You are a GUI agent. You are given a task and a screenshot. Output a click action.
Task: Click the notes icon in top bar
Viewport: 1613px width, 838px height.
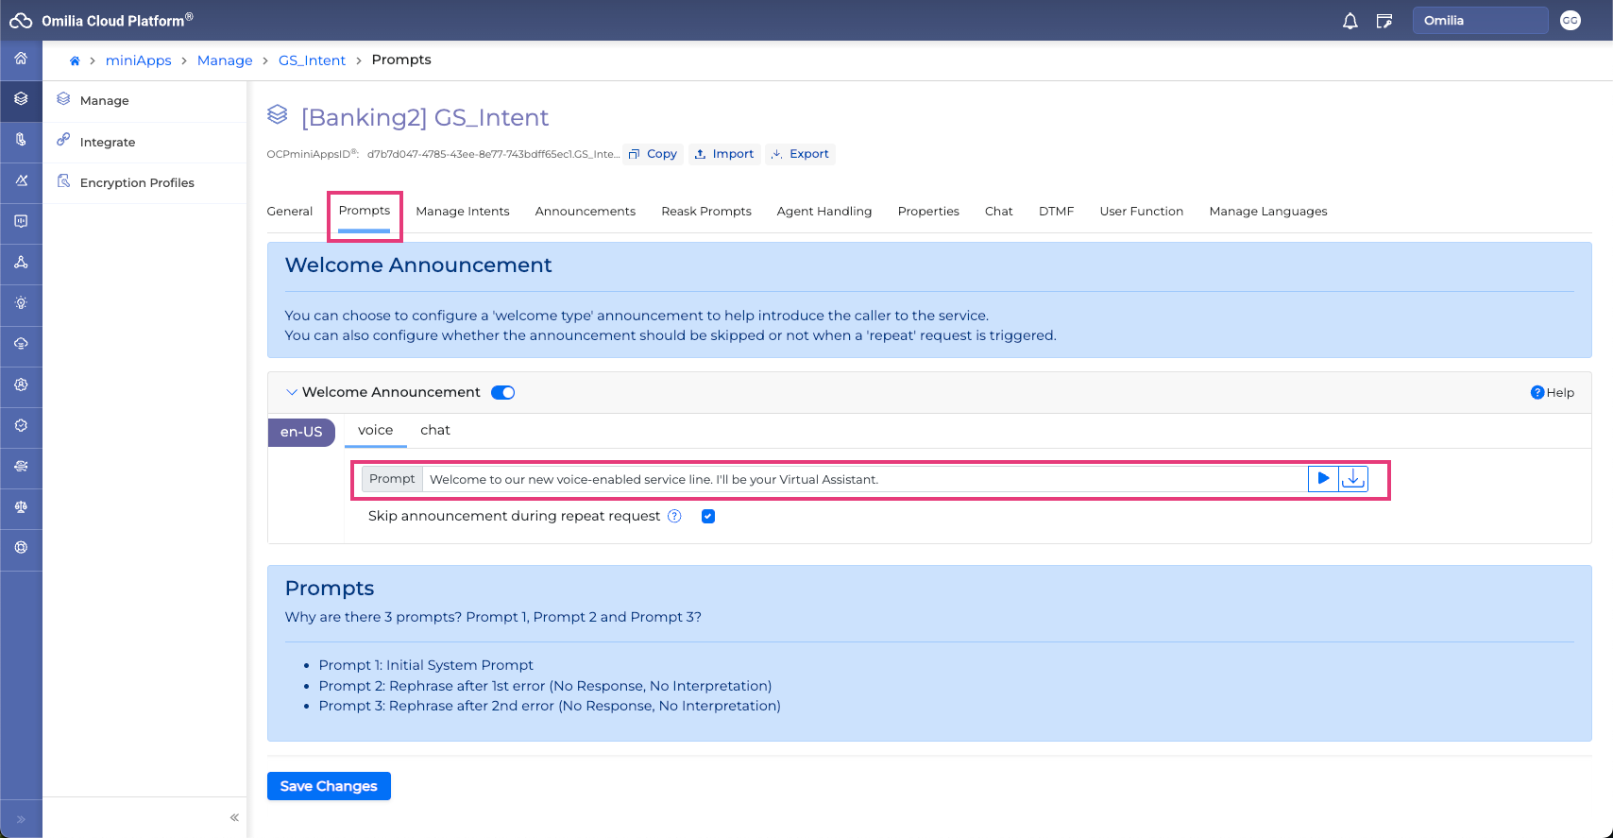pos(1384,21)
